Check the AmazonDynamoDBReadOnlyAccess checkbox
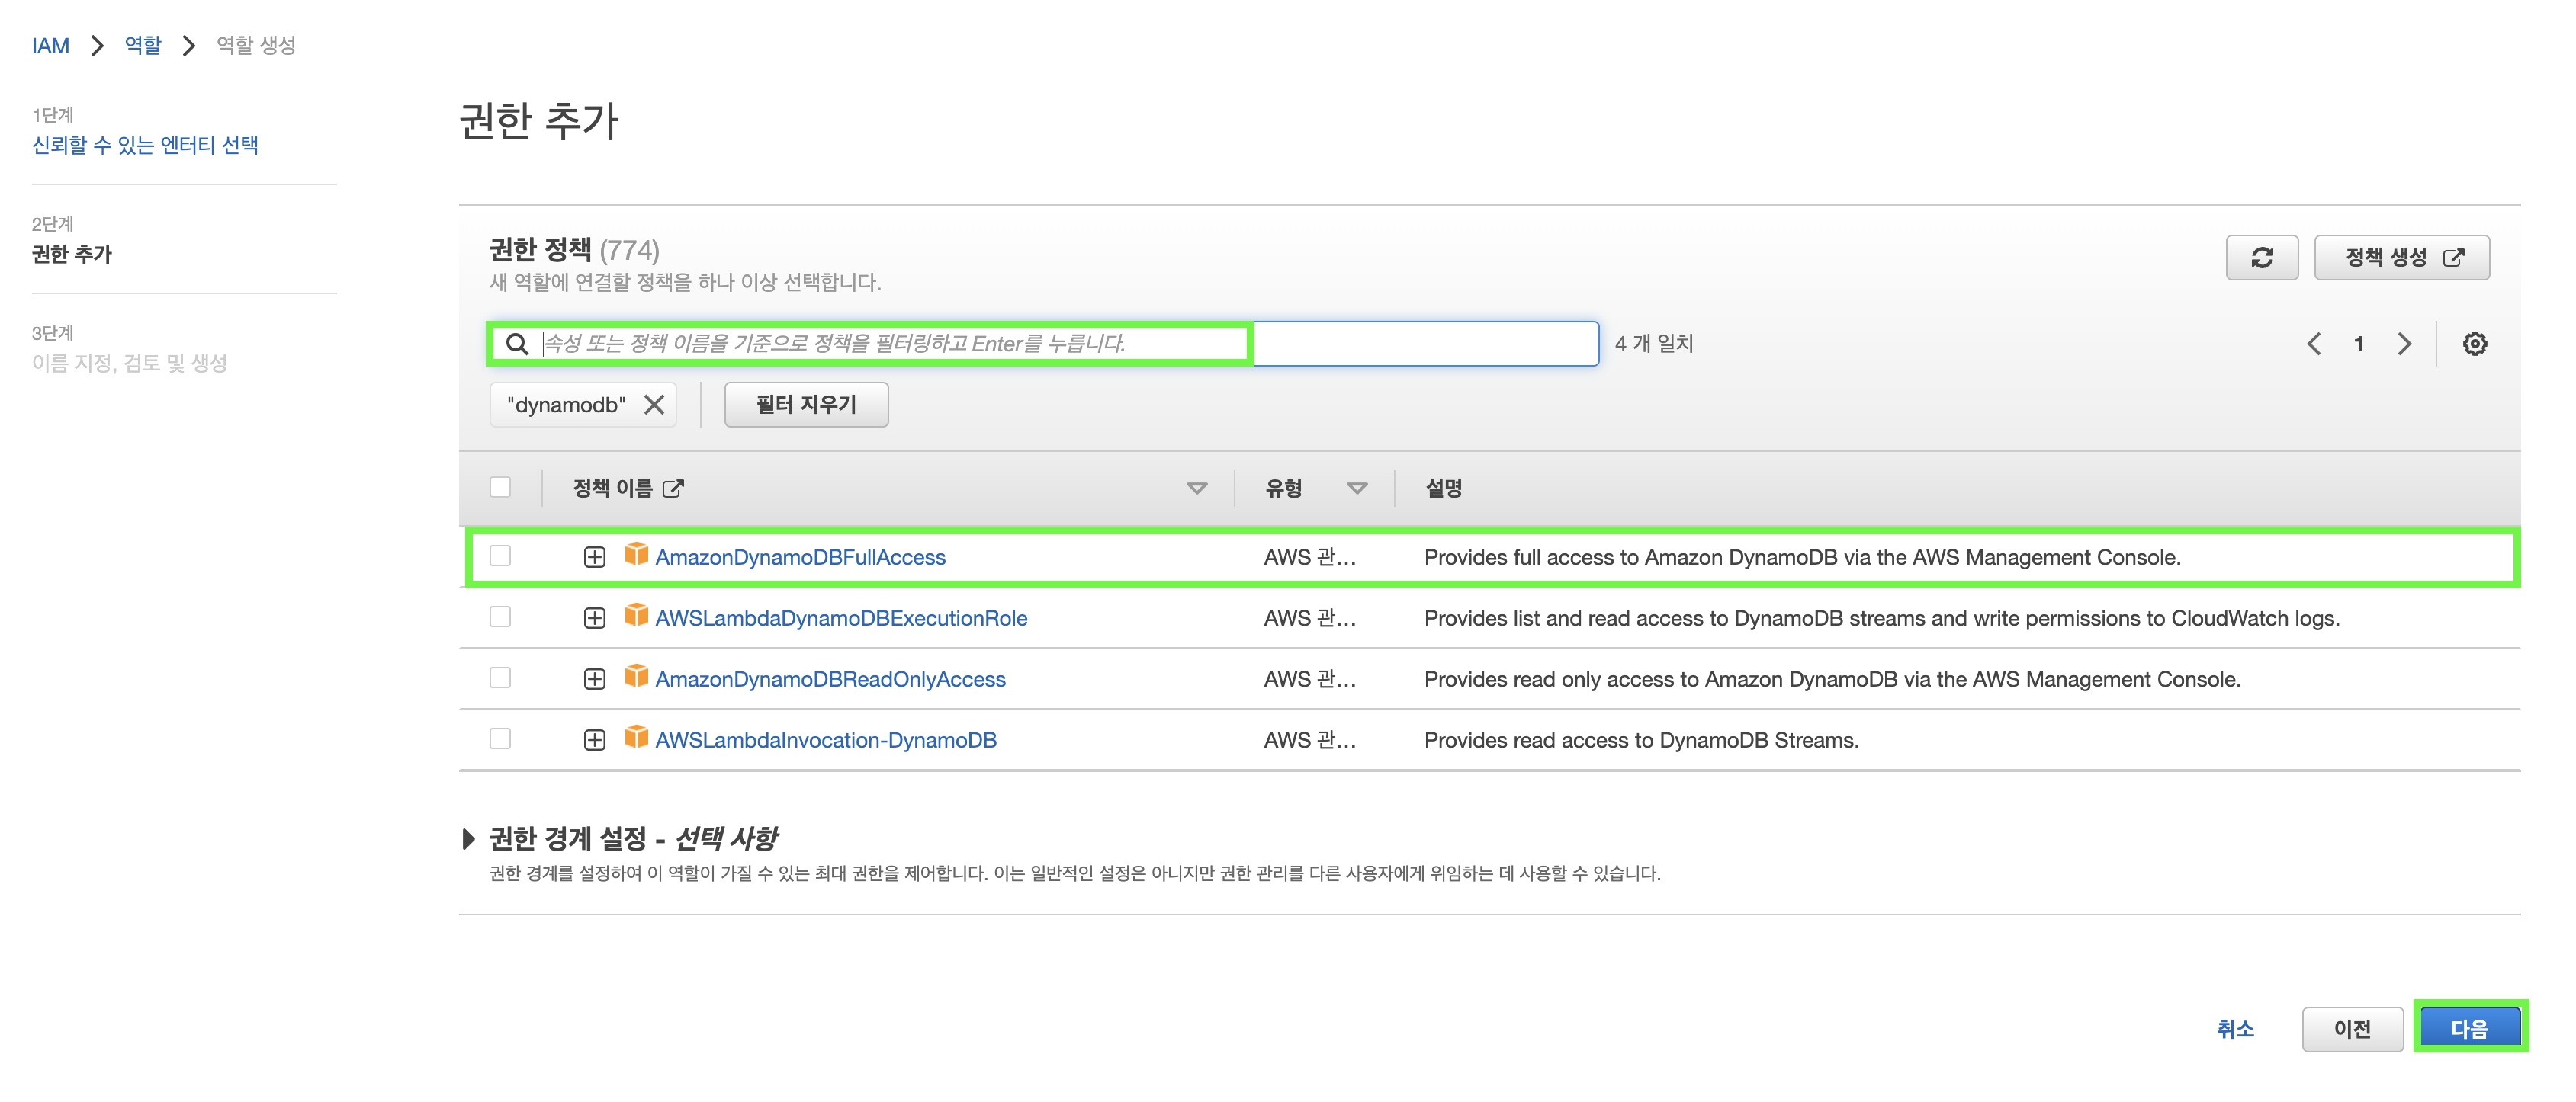Image resolution: width=2576 pixels, height=1102 pixels. [x=500, y=678]
